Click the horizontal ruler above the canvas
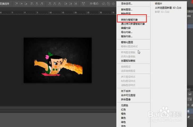This screenshot has height=127, width=193. pos(58,13)
